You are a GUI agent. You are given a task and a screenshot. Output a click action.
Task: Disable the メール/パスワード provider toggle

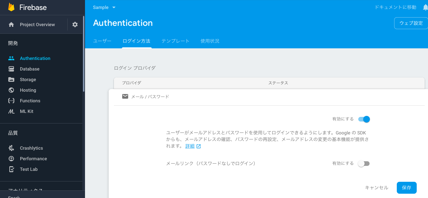coord(364,119)
